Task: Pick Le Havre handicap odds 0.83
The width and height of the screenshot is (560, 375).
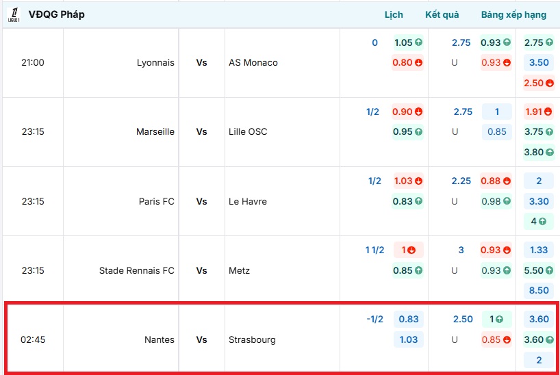Action: [408, 201]
